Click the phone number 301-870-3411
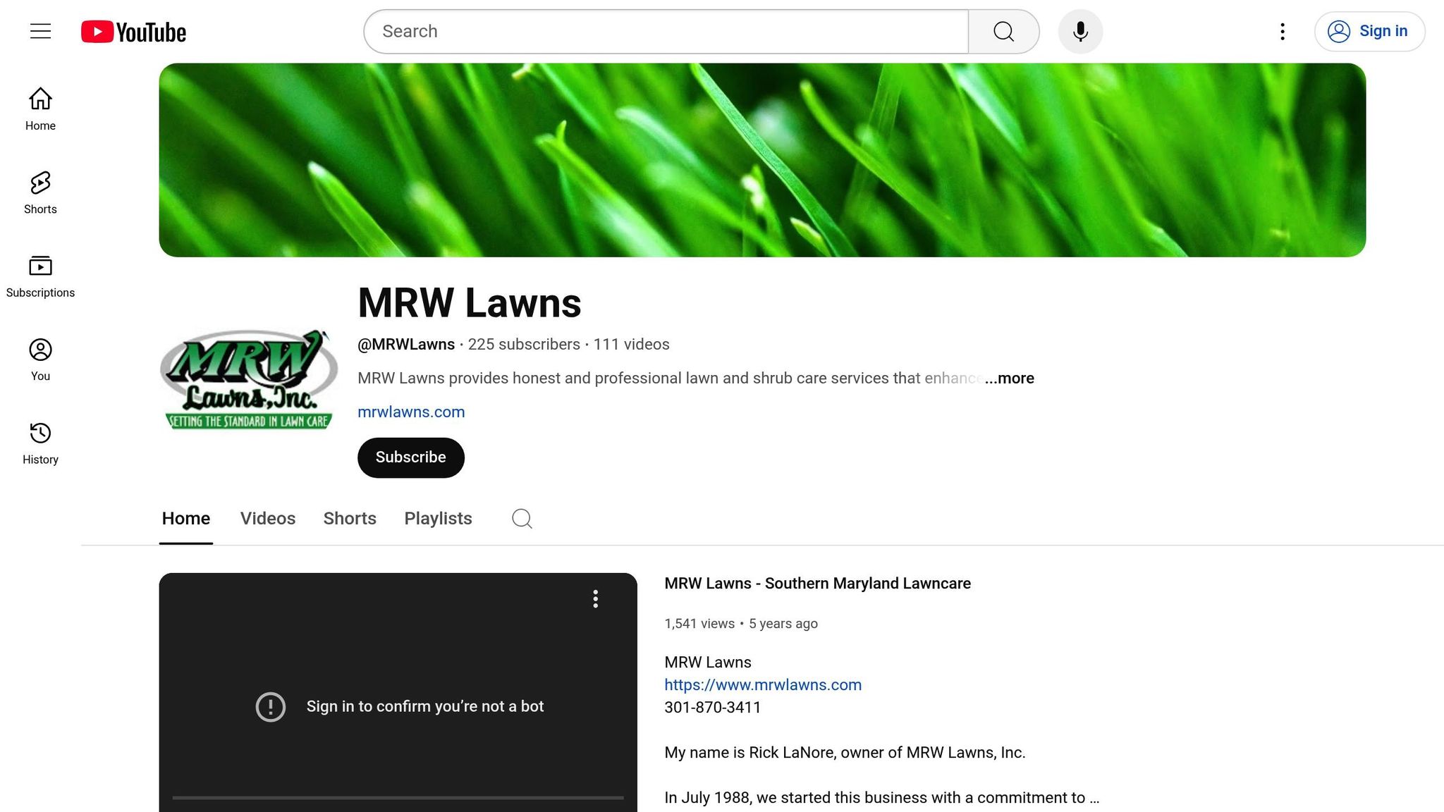Screen dimensions: 1444x812 pos(712,708)
